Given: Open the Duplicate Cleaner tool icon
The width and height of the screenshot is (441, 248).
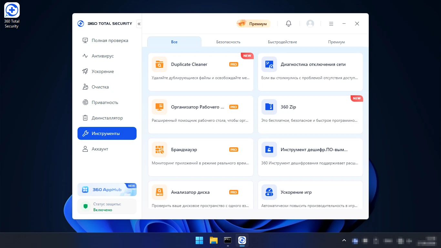Looking at the screenshot, I should pos(159,64).
